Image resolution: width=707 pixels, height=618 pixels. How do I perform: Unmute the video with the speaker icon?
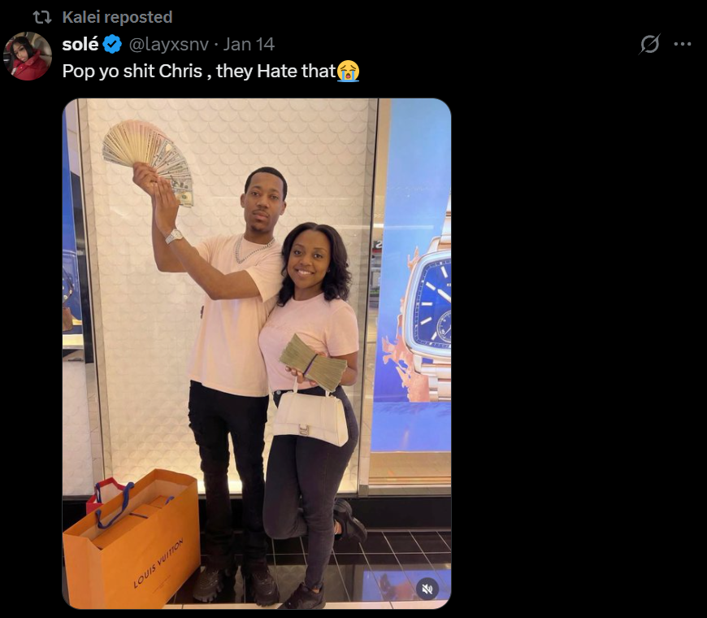click(x=427, y=588)
